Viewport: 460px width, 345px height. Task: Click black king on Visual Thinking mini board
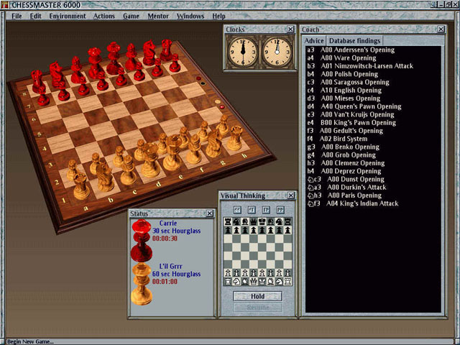(262, 222)
